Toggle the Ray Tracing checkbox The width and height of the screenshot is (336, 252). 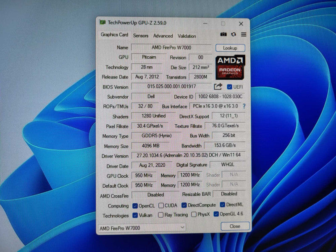[160, 215]
